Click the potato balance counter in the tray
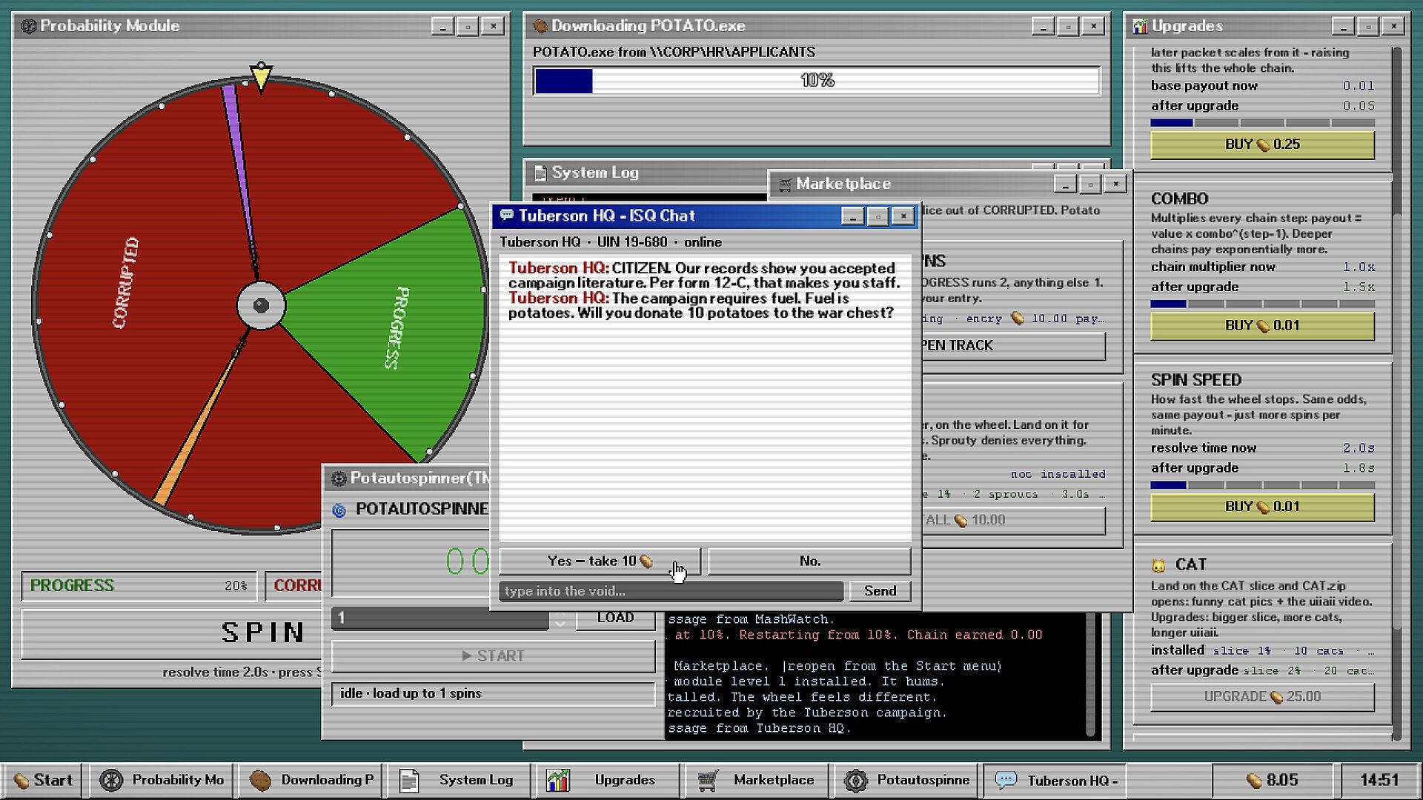1423x800 pixels. (x=1272, y=780)
